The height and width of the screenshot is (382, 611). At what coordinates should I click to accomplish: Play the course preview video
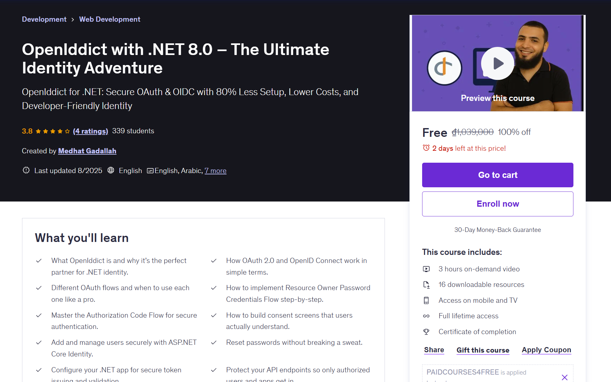point(497,63)
